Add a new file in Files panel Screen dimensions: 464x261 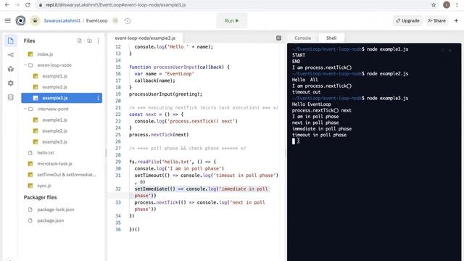click(79, 41)
